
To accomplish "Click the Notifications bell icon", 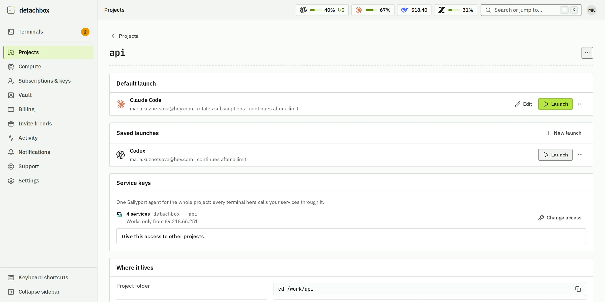I will pos(11,152).
